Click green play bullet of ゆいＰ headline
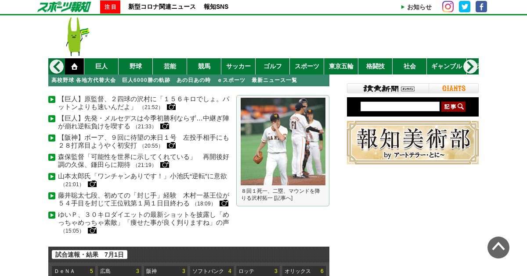Viewport: 527px width, 276px height. click(52, 215)
